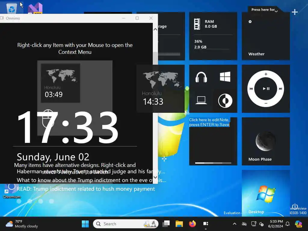Expand the "Press here for" dropdown
The image size is (308, 231).
(x=276, y=11)
